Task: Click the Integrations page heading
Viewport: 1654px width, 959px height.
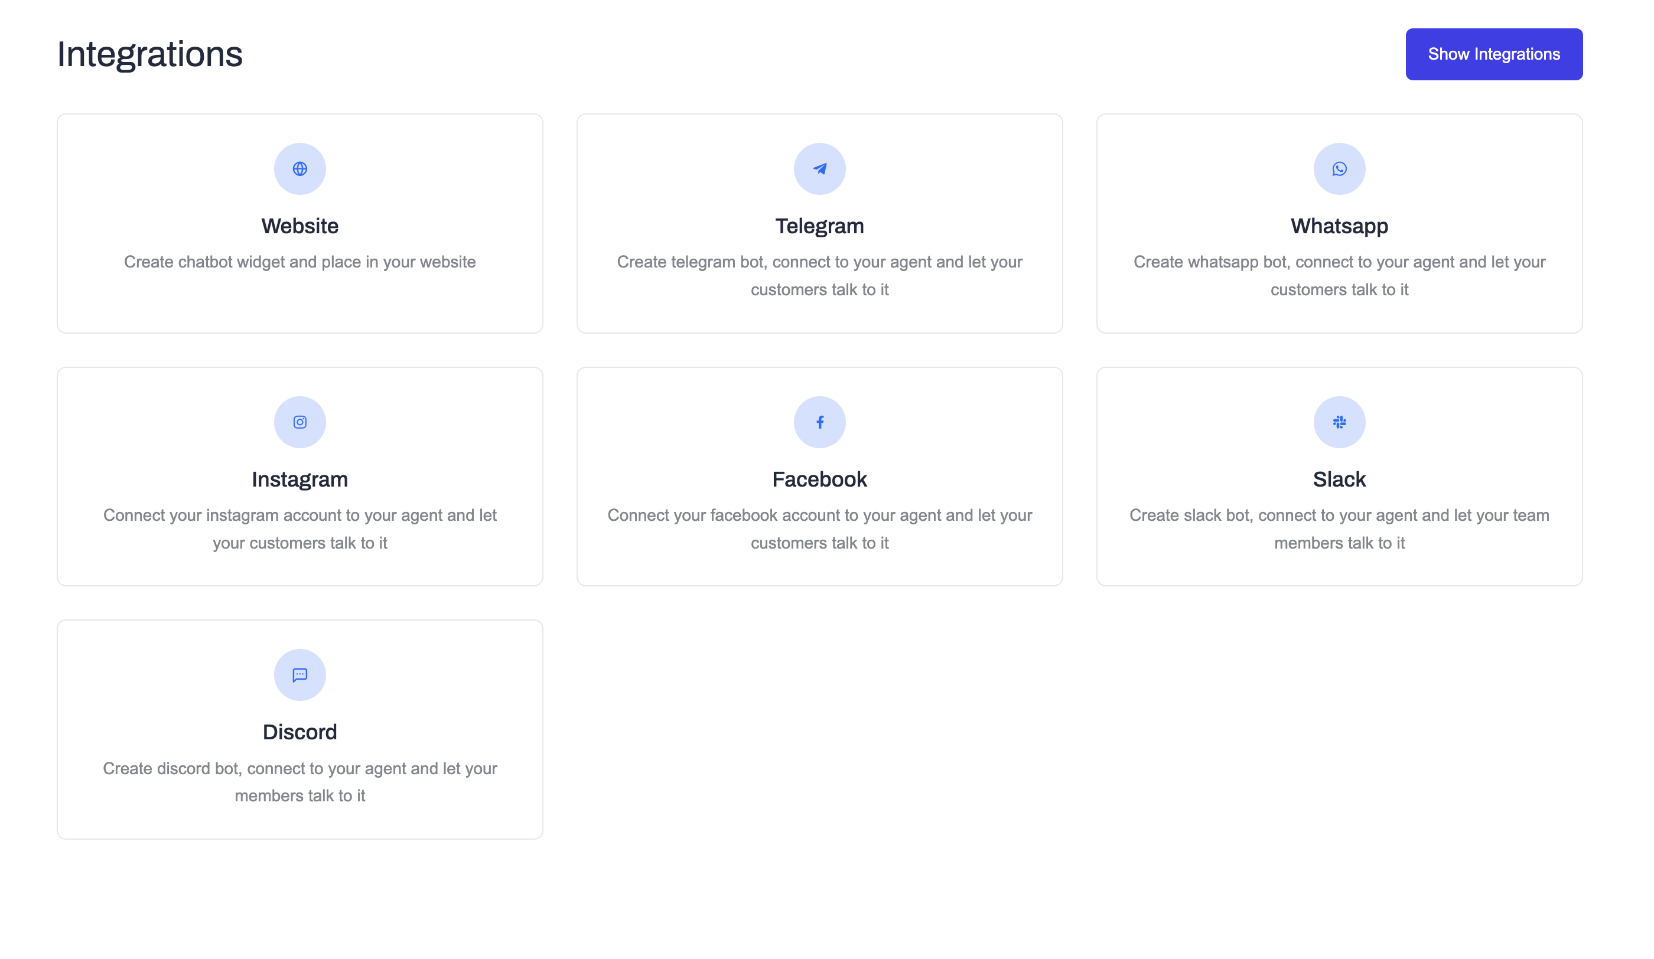Action: click(149, 55)
